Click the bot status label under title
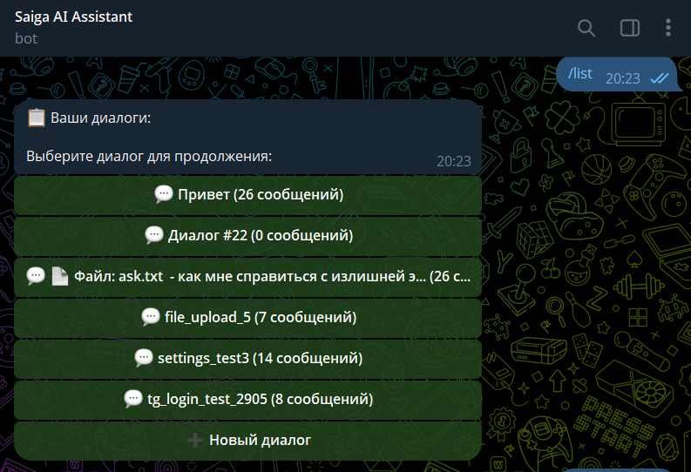The width and height of the screenshot is (691, 472). (x=26, y=38)
